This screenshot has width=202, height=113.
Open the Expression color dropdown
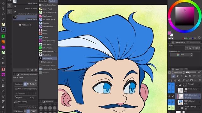pos(181,55)
